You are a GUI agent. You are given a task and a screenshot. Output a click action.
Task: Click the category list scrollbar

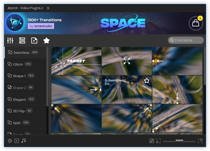[x=47, y=77]
